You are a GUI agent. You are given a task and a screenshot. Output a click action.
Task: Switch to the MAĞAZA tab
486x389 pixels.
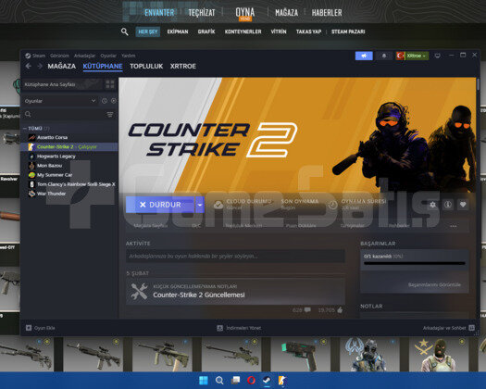tap(62, 66)
